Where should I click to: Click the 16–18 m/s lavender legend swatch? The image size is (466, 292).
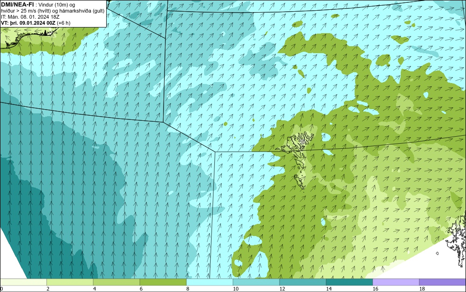[396, 282]
